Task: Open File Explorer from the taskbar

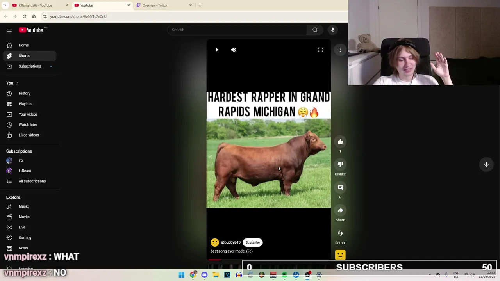Action: coord(216,275)
